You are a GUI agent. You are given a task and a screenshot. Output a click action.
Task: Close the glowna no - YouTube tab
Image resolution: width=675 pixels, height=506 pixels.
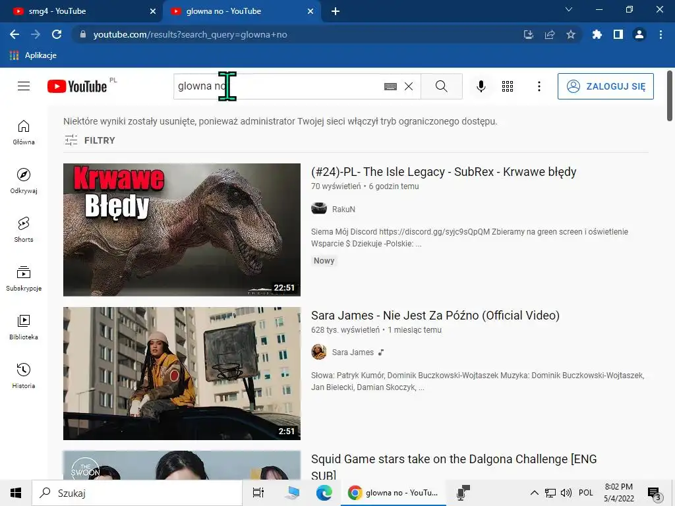[310, 11]
